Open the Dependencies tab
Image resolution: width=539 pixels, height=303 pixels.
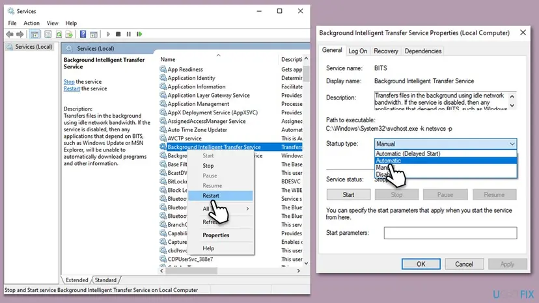[423, 51]
